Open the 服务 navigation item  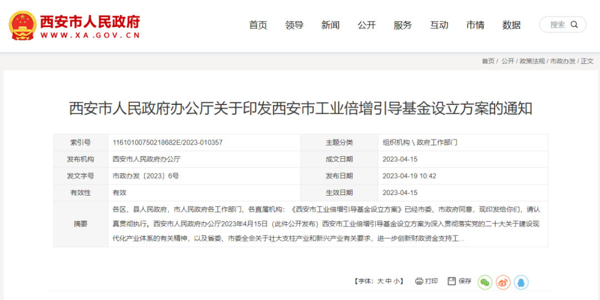pyautogui.click(x=403, y=25)
